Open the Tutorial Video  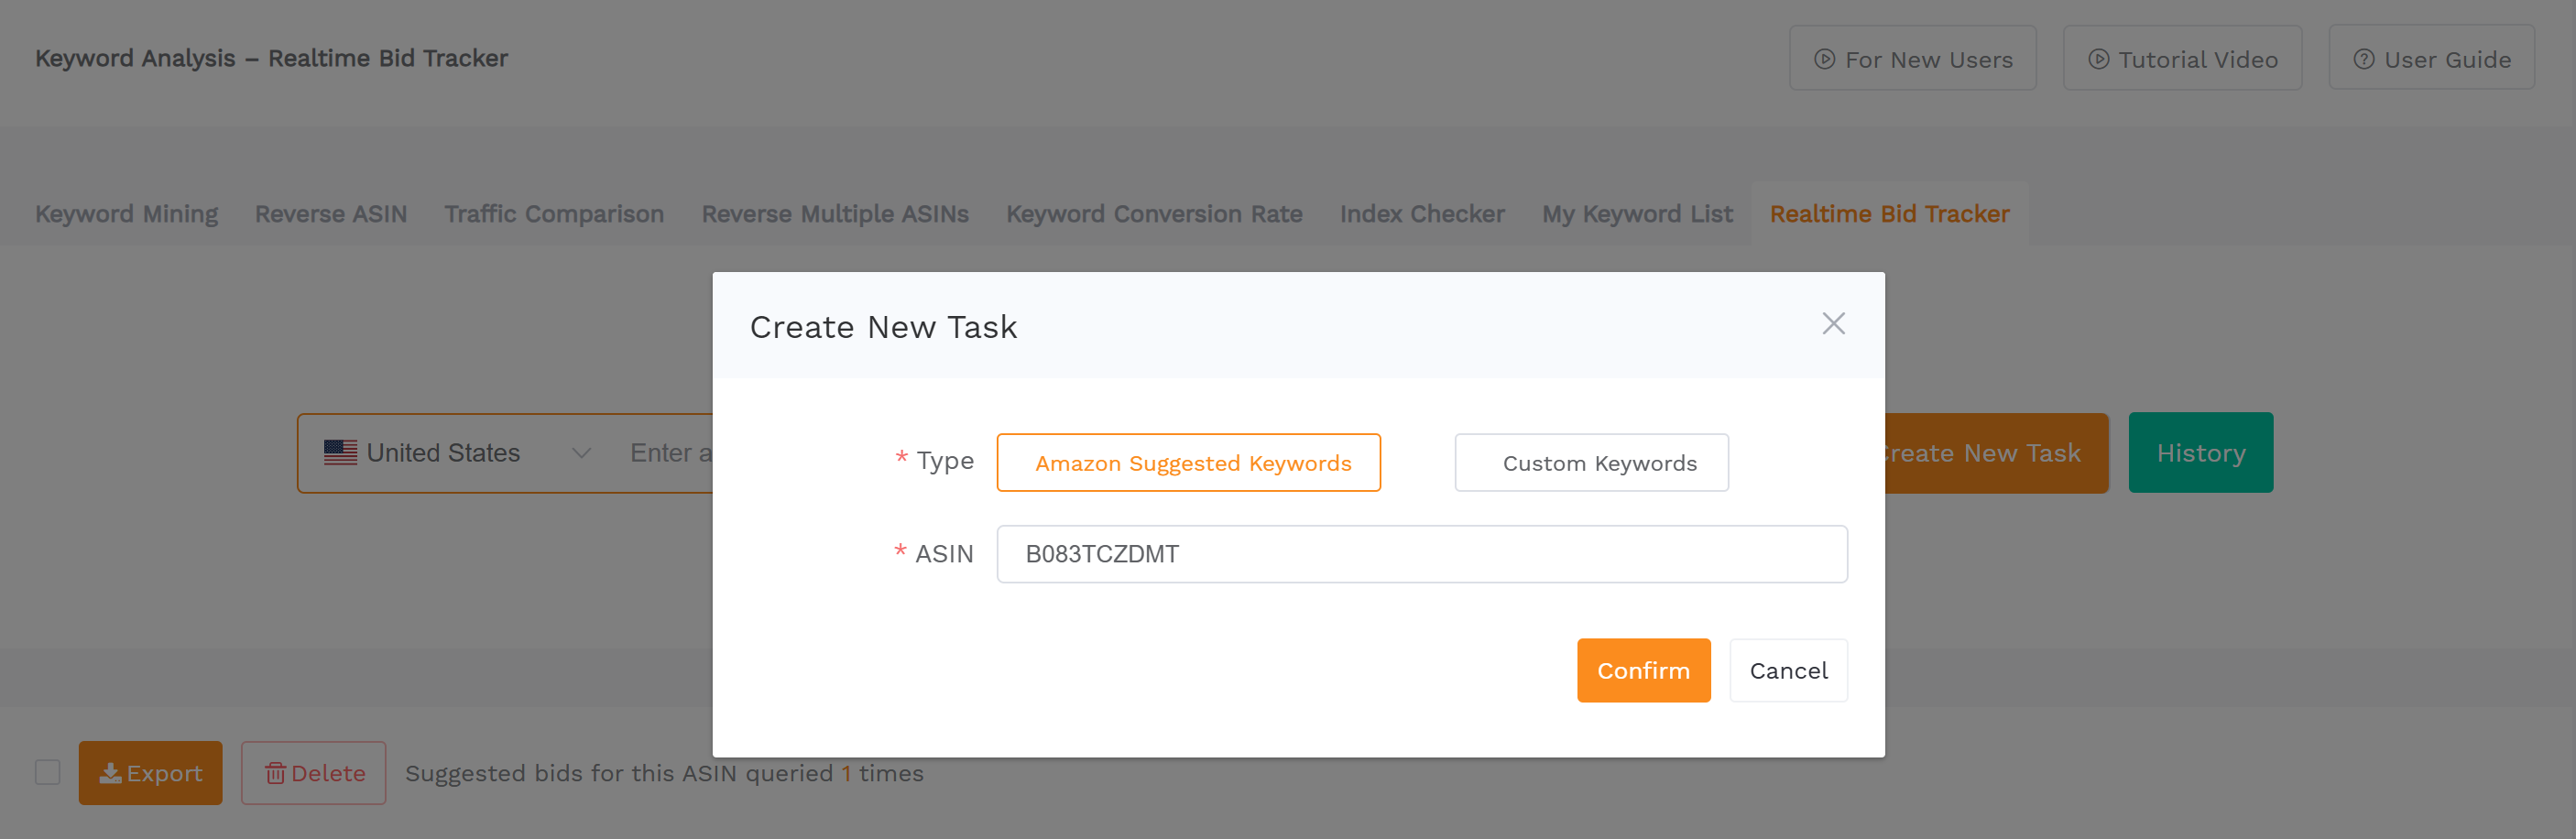(x=2182, y=59)
